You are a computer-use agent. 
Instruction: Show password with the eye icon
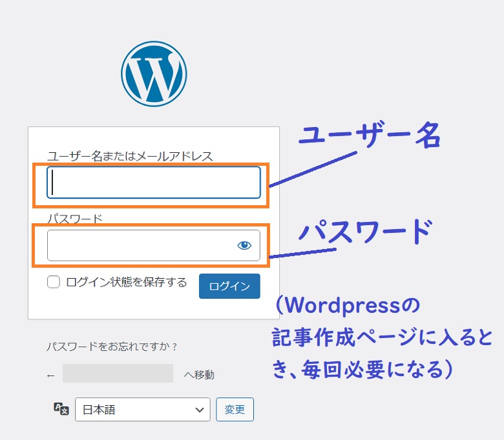[x=244, y=246]
